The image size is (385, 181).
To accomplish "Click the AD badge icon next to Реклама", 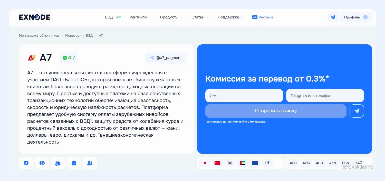I will pos(255,17).
